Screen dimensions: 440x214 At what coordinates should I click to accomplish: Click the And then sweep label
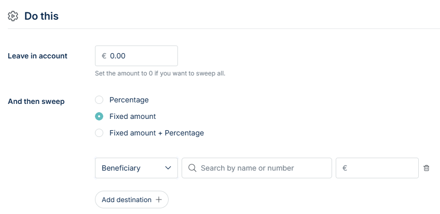pyautogui.click(x=36, y=101)
